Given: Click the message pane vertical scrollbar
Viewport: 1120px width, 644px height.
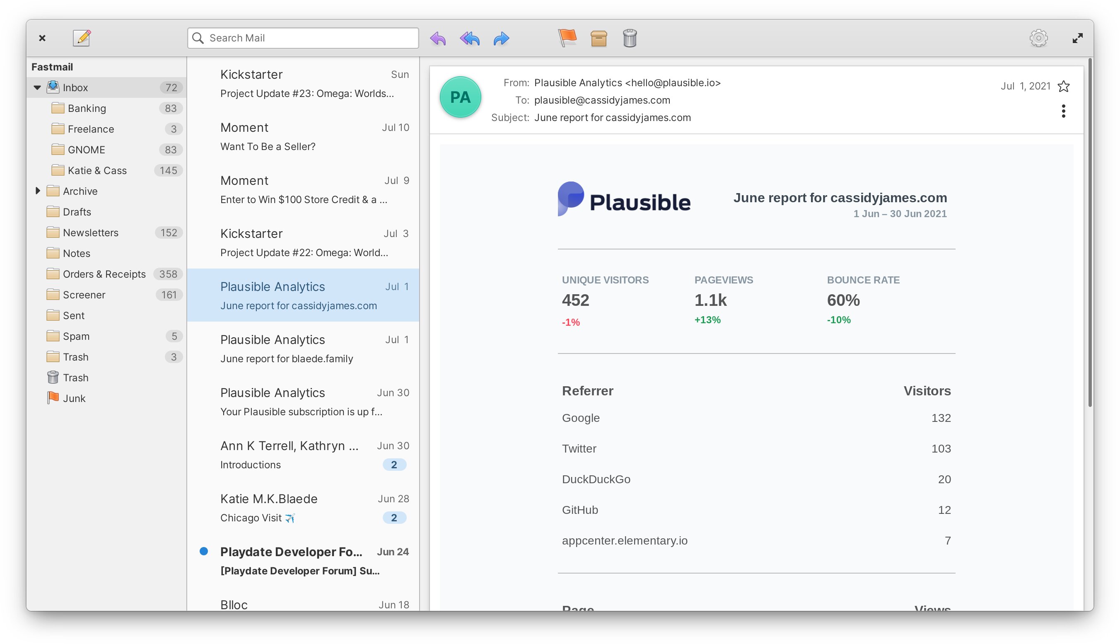Looking at the screenshot, I should point(1089,235).
